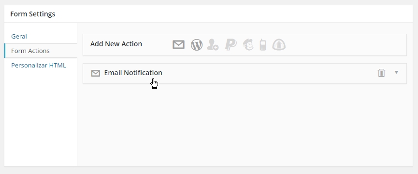Expand the Email Notification settings arrow
The image size is (418, 174).
(396, 72)
